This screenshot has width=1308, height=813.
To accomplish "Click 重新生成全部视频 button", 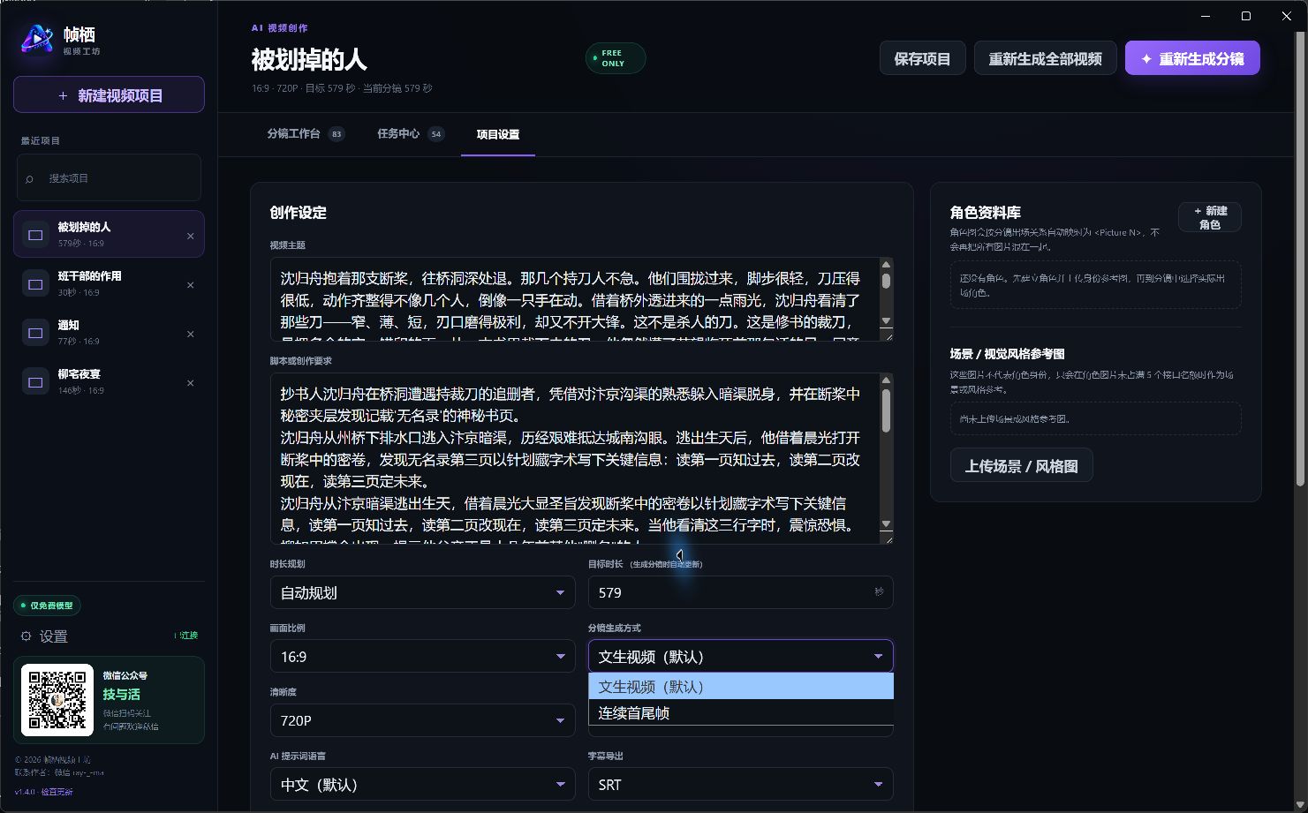I will [x=1045, y=59].
